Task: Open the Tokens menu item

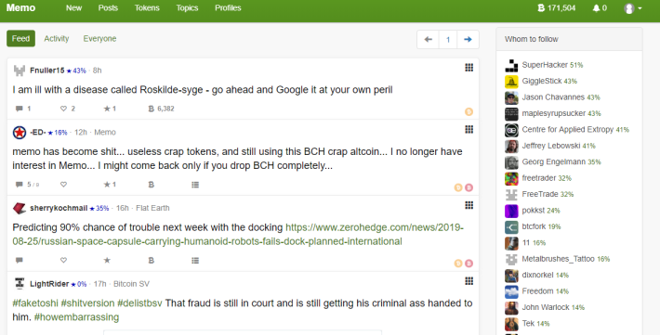Action: click(x=147, y=8)
